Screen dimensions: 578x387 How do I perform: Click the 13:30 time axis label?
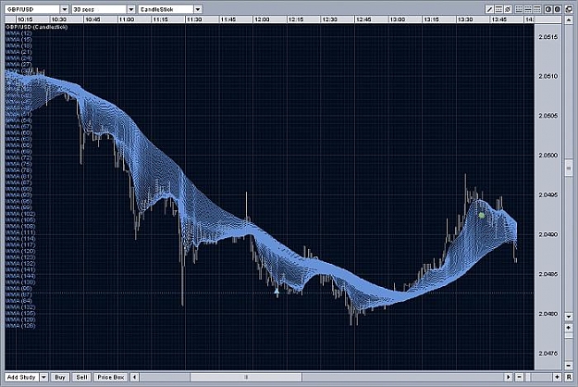(465, 19)
